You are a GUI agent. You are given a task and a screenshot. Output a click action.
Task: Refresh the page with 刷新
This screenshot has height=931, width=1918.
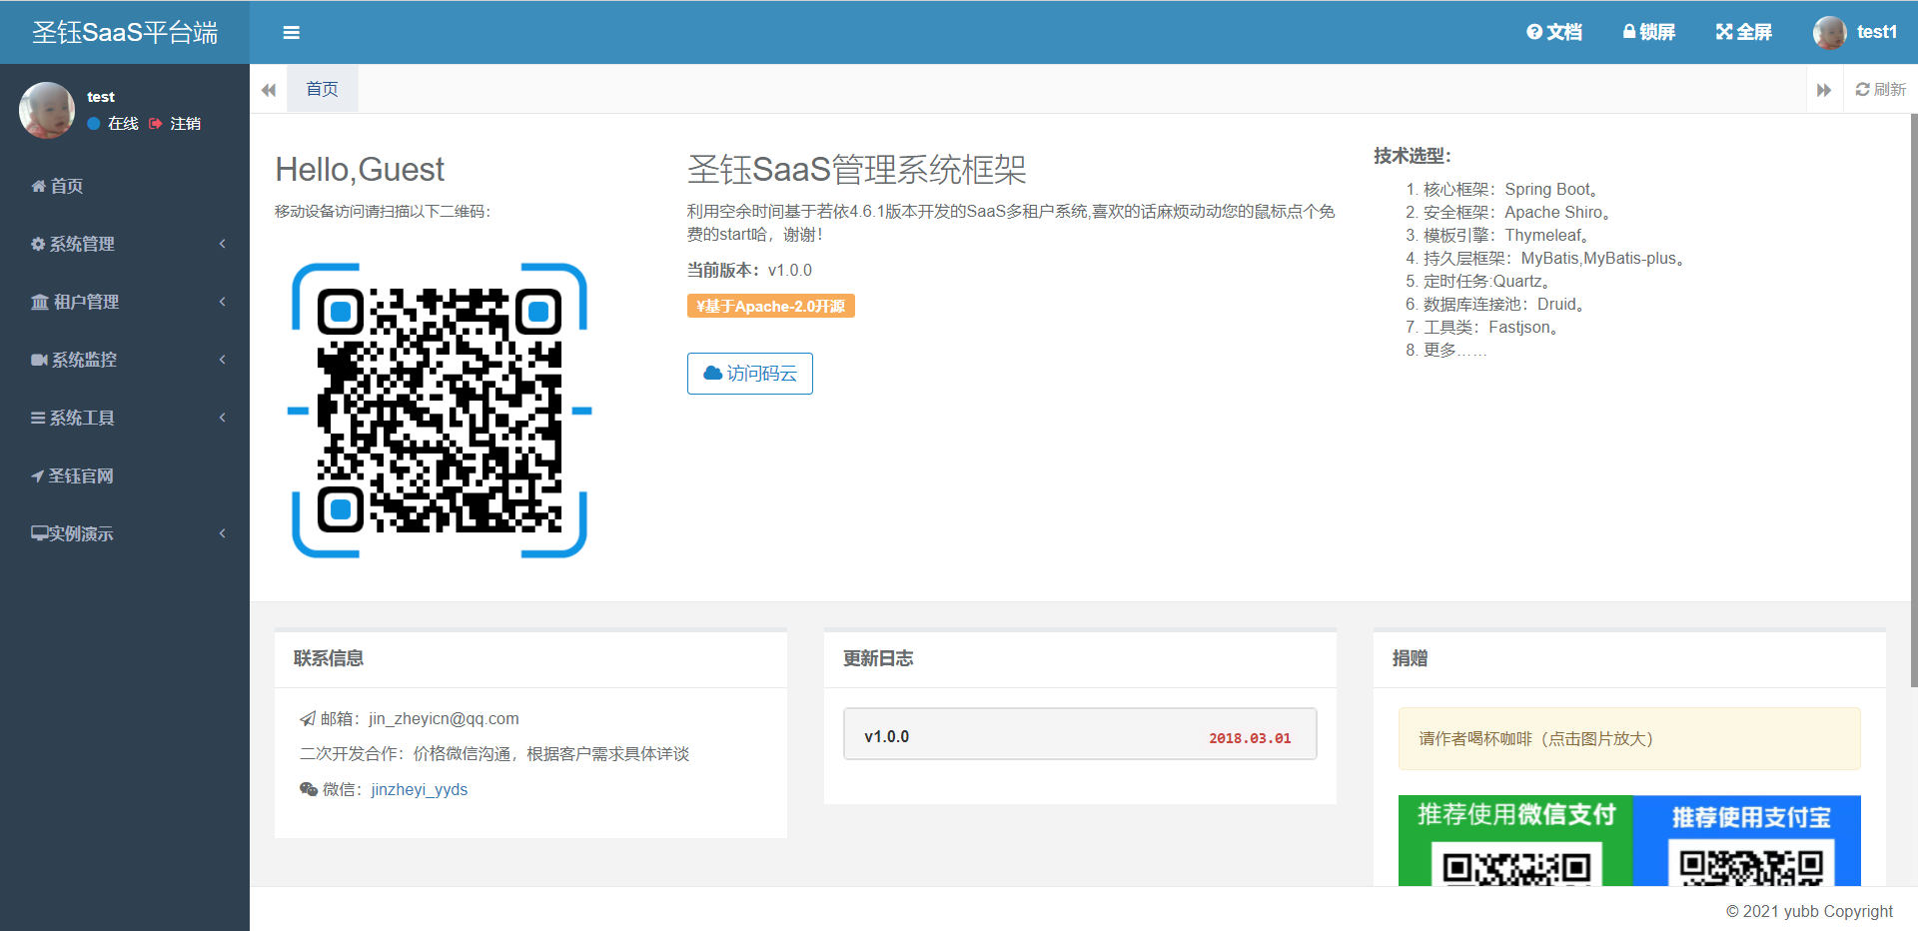pos(1880,89)
